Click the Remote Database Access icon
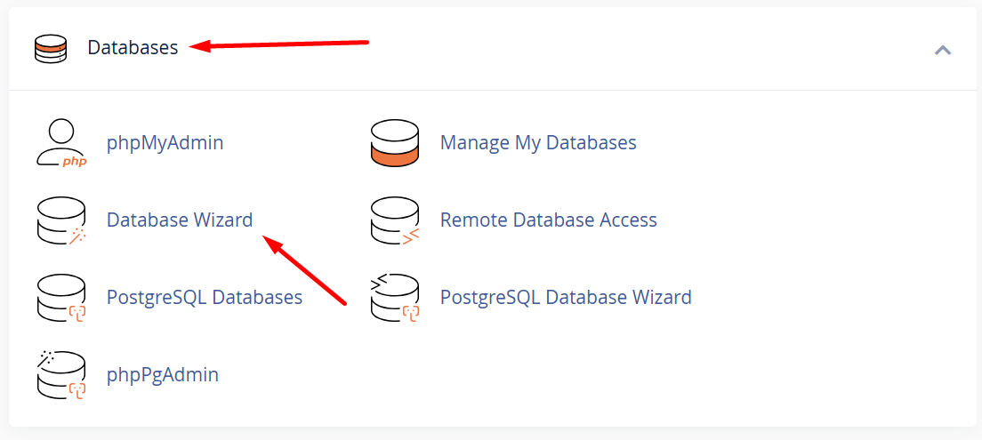Image resolution: width=982 pixels, height=440 pixels. click(394, 220)
